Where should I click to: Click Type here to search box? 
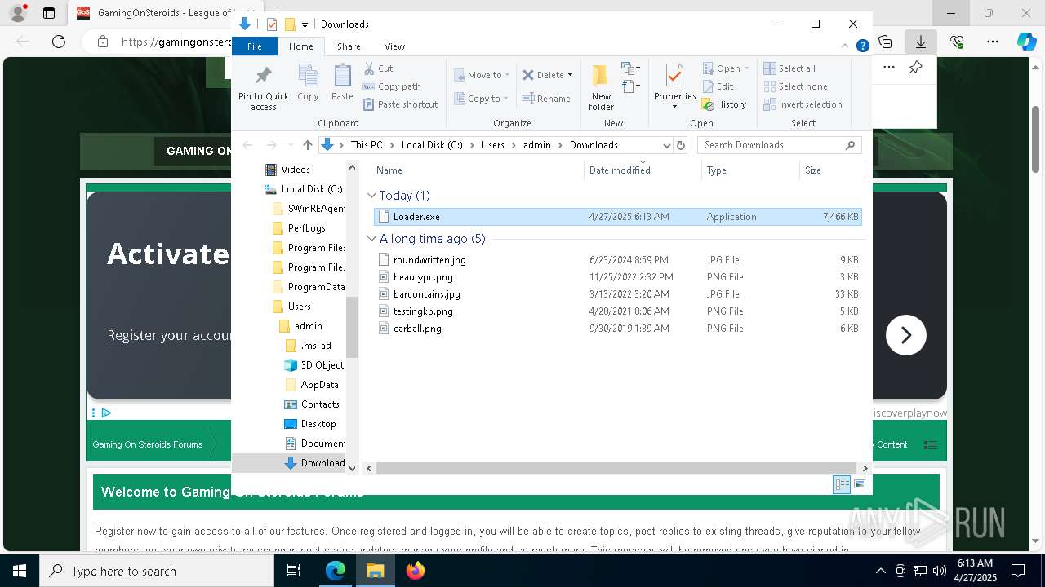tap(157, 571)
